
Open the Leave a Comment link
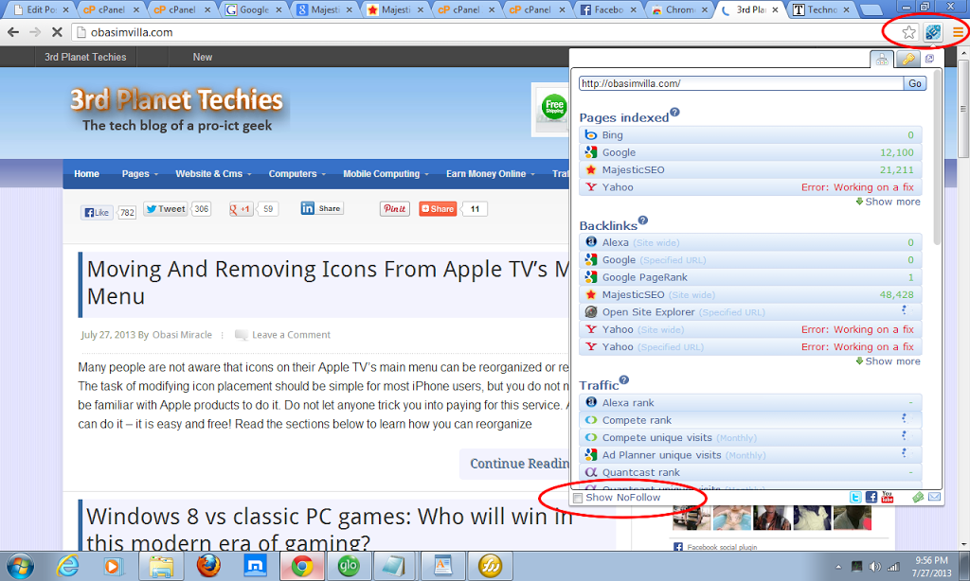click(x=291, y=334)
